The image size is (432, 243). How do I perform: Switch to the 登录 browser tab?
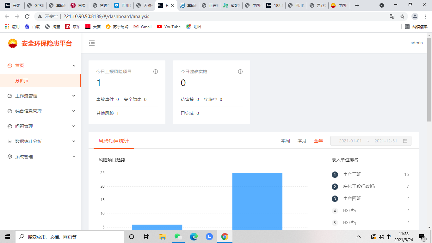coord(13,5)
